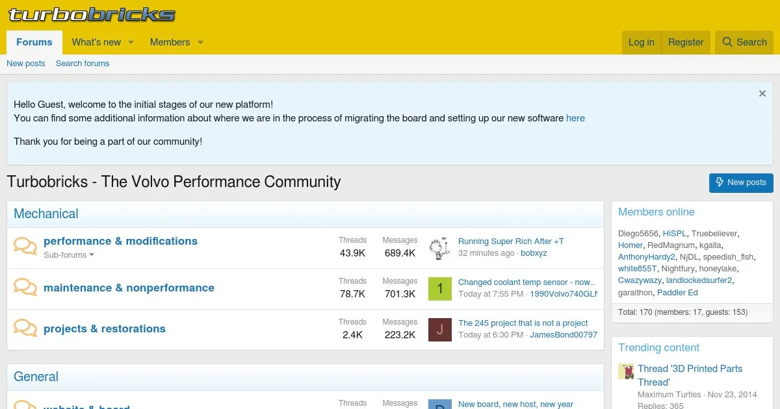
Task: Click the '32 minutes ago' timestamp
Action: point(486,253)
